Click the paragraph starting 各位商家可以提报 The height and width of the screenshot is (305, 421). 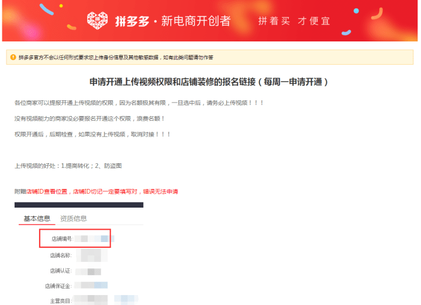coord(139,103)
